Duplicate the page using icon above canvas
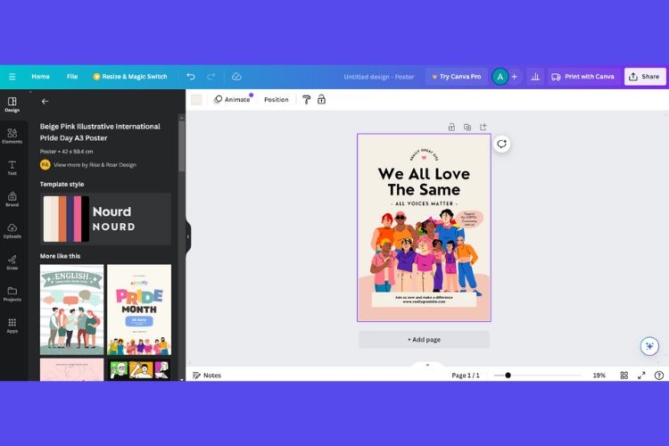The width and height of the screenshot is (669, 446). pyautogui.click(x=467, y=128)
